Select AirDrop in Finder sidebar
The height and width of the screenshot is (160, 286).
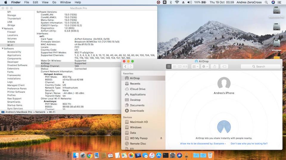click(143, 78)
